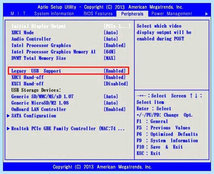Click F9 System Information entry
The height and width of the screenshot is (174, 214).
[167, 141]
